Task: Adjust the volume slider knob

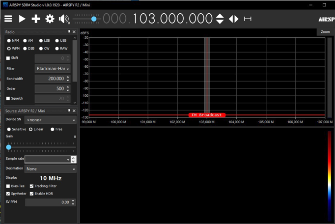Action: (x=94, y=19)
